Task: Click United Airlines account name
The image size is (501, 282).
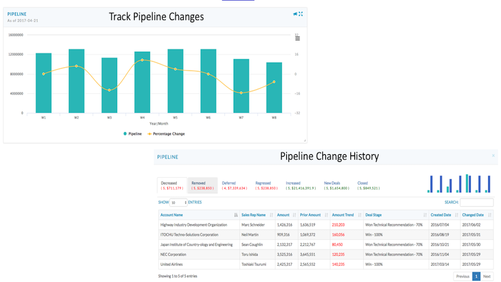Action: [x=171, y=264]
